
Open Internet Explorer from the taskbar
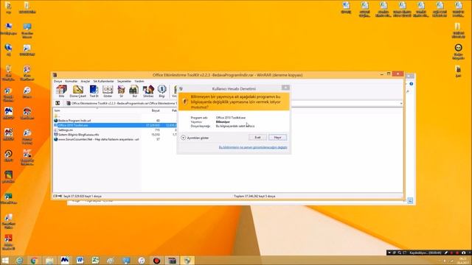(x=19, y=261)
